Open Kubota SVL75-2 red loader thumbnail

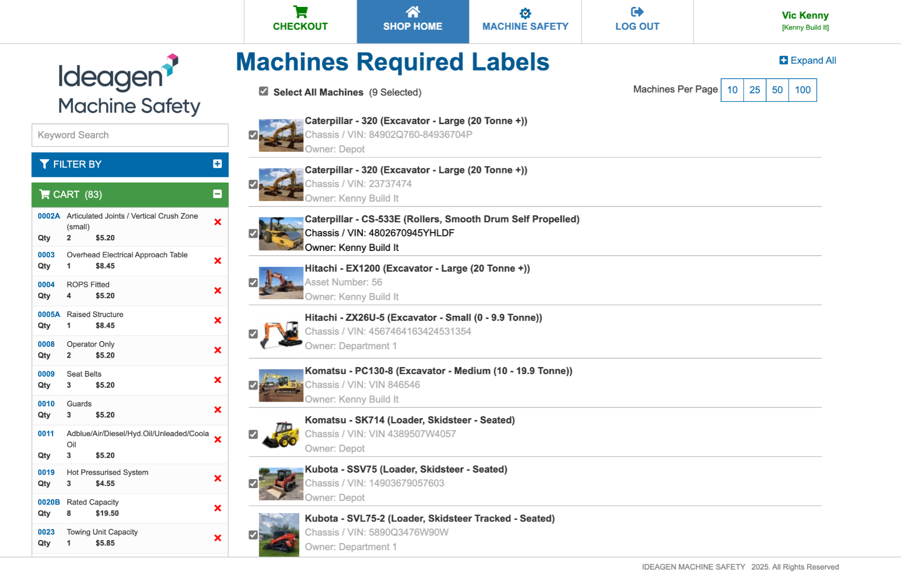click(279, 535)
